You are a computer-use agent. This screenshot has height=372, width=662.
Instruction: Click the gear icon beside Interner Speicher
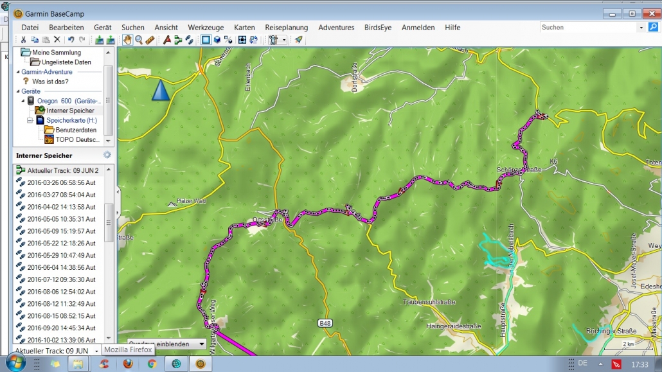pyautogui.click(x=107, y=155)
